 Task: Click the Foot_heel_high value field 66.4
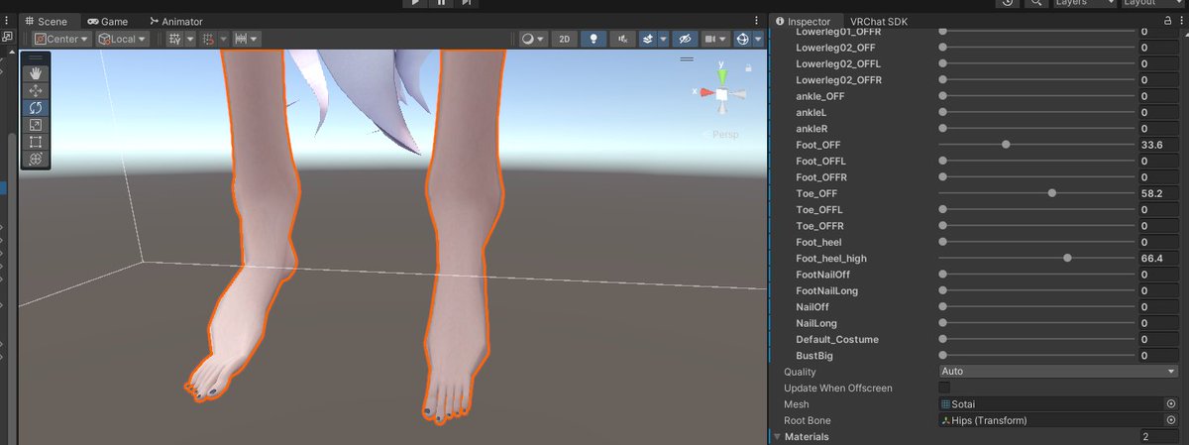tap(1158, 258)
